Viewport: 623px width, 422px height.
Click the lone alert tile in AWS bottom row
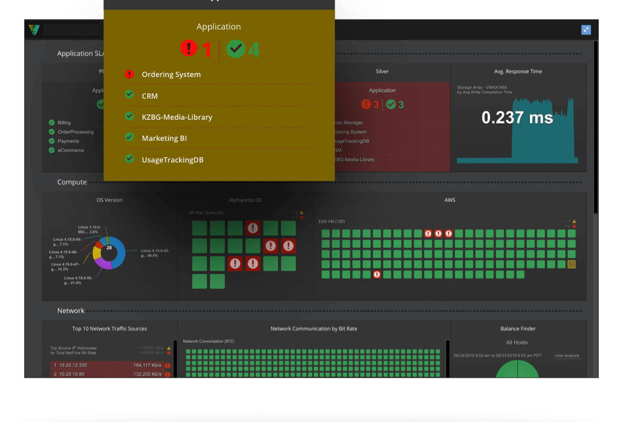(376, 274)
